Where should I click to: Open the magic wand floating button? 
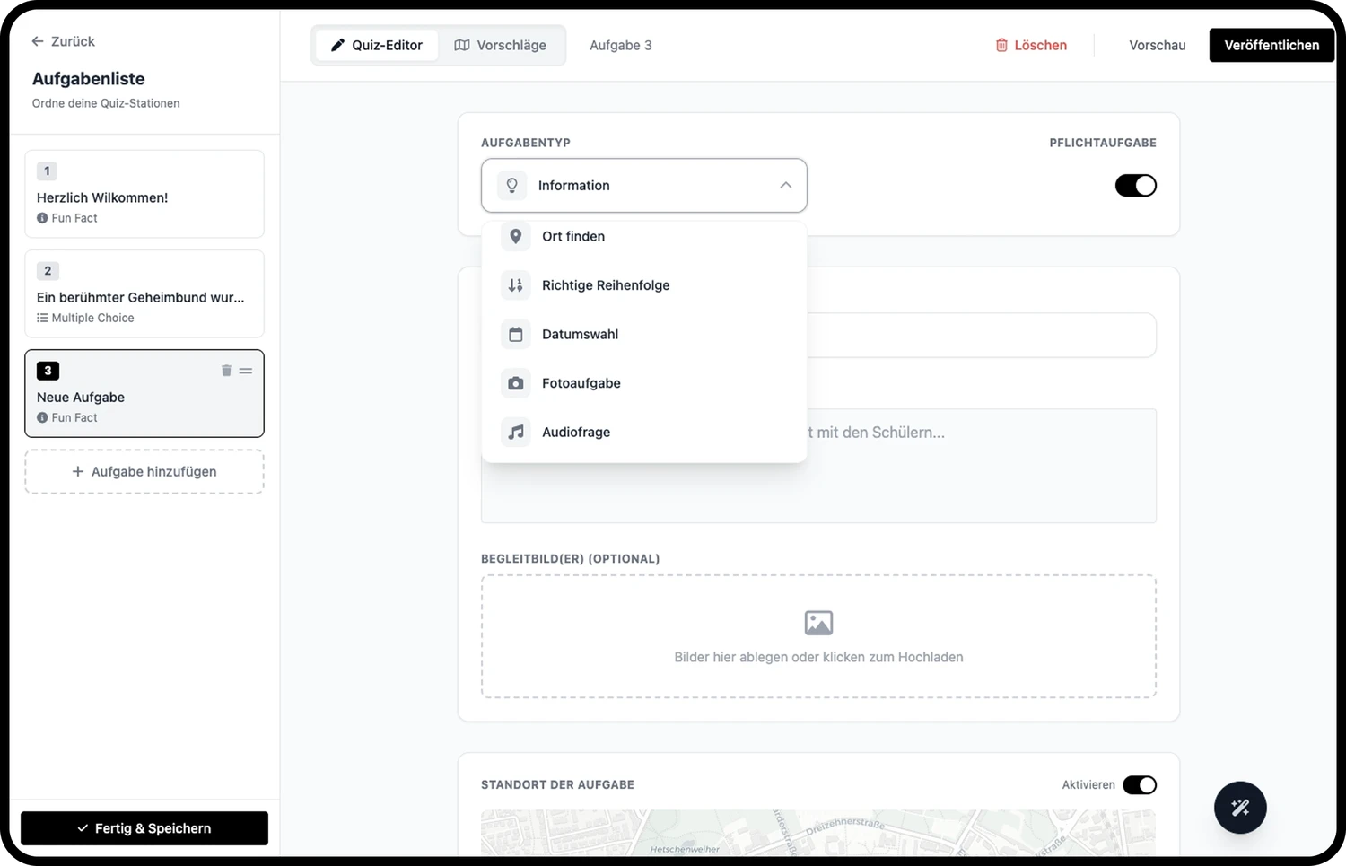[x=1240, y=808]
